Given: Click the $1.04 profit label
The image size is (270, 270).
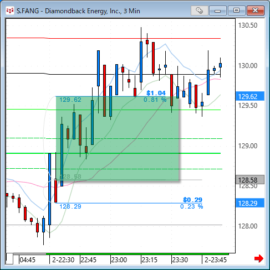Looking at the screenshot, I should click(x=156, y=93).
